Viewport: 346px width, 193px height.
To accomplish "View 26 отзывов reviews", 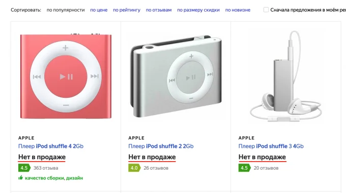I will click(156, 168).
